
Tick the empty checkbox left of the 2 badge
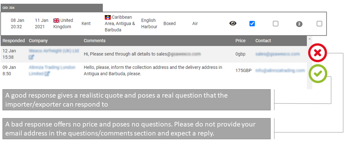(275, 24)
